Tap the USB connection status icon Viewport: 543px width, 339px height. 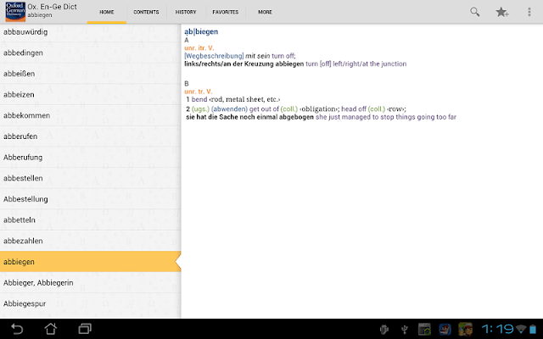click(x=404, y=330)
